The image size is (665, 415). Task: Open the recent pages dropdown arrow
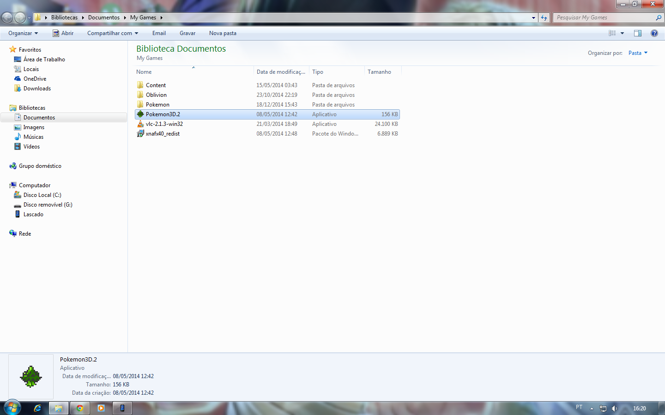(x=29, y=18)
